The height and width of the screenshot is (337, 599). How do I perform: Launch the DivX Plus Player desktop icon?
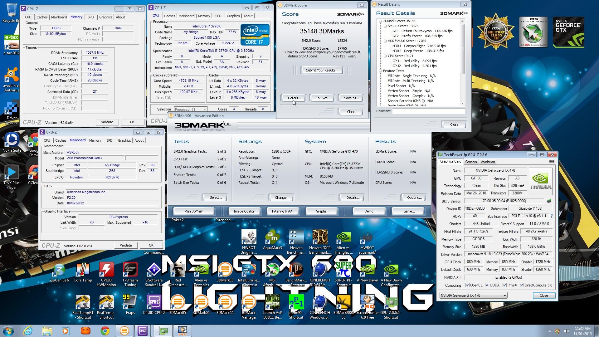click(x=12, y=177)
